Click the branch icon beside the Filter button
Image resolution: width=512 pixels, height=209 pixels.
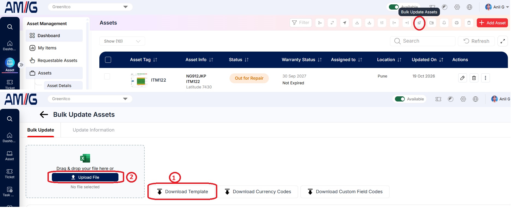click(320, 23)
